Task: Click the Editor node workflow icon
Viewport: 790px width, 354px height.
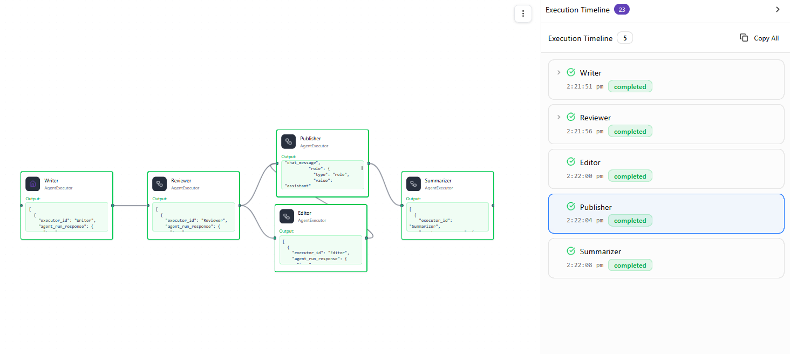Action: click(x=287, y=216)
